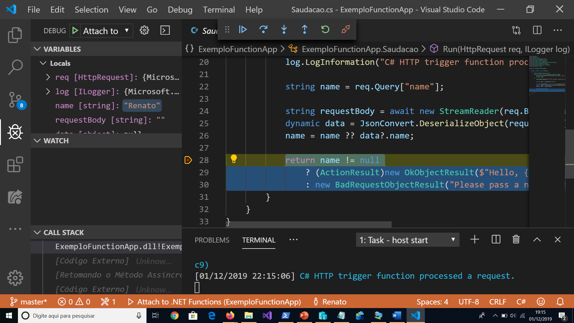The height and width of the screenshot is (323, 574).
Task: Change language mode via C# status item
Action: 521,302
